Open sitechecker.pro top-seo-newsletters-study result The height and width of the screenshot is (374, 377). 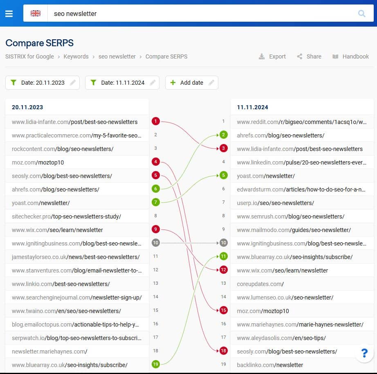(66, 216)
